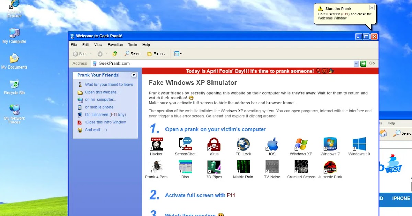
Task: Click 'Wait for your friend to leave' link
Action: click(109, 84)
